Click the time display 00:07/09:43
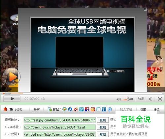This screenshot has width=165, height=139. click(35, 99)
